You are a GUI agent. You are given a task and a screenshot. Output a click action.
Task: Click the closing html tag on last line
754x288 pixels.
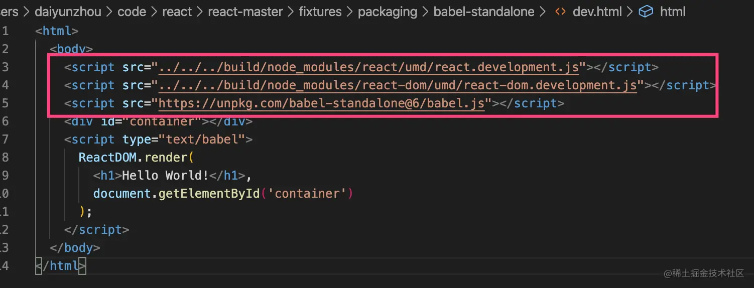(x=60, y=265)
